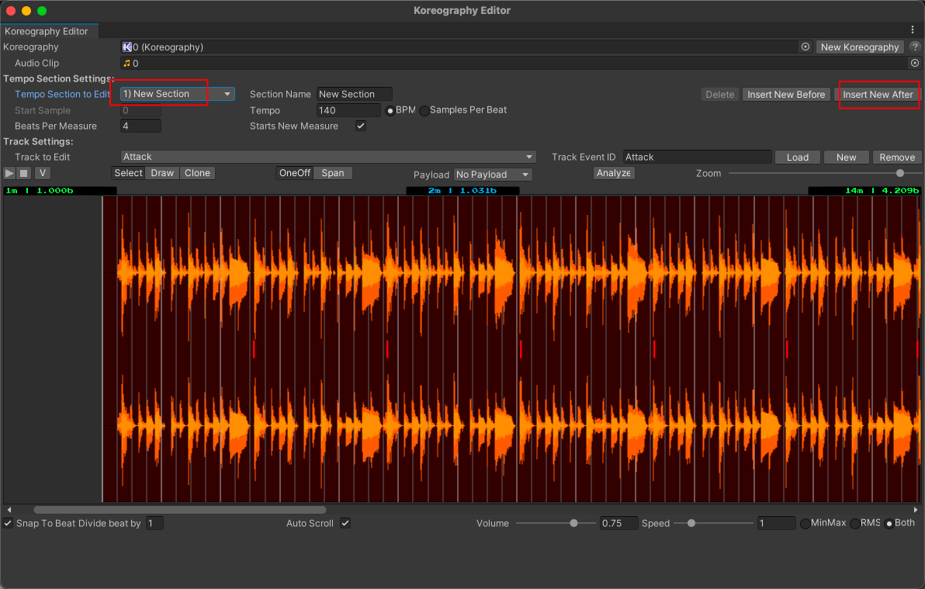Click the Volume slider handle
This screenshot has width=925, height=589.
click(x=573, y=523)
